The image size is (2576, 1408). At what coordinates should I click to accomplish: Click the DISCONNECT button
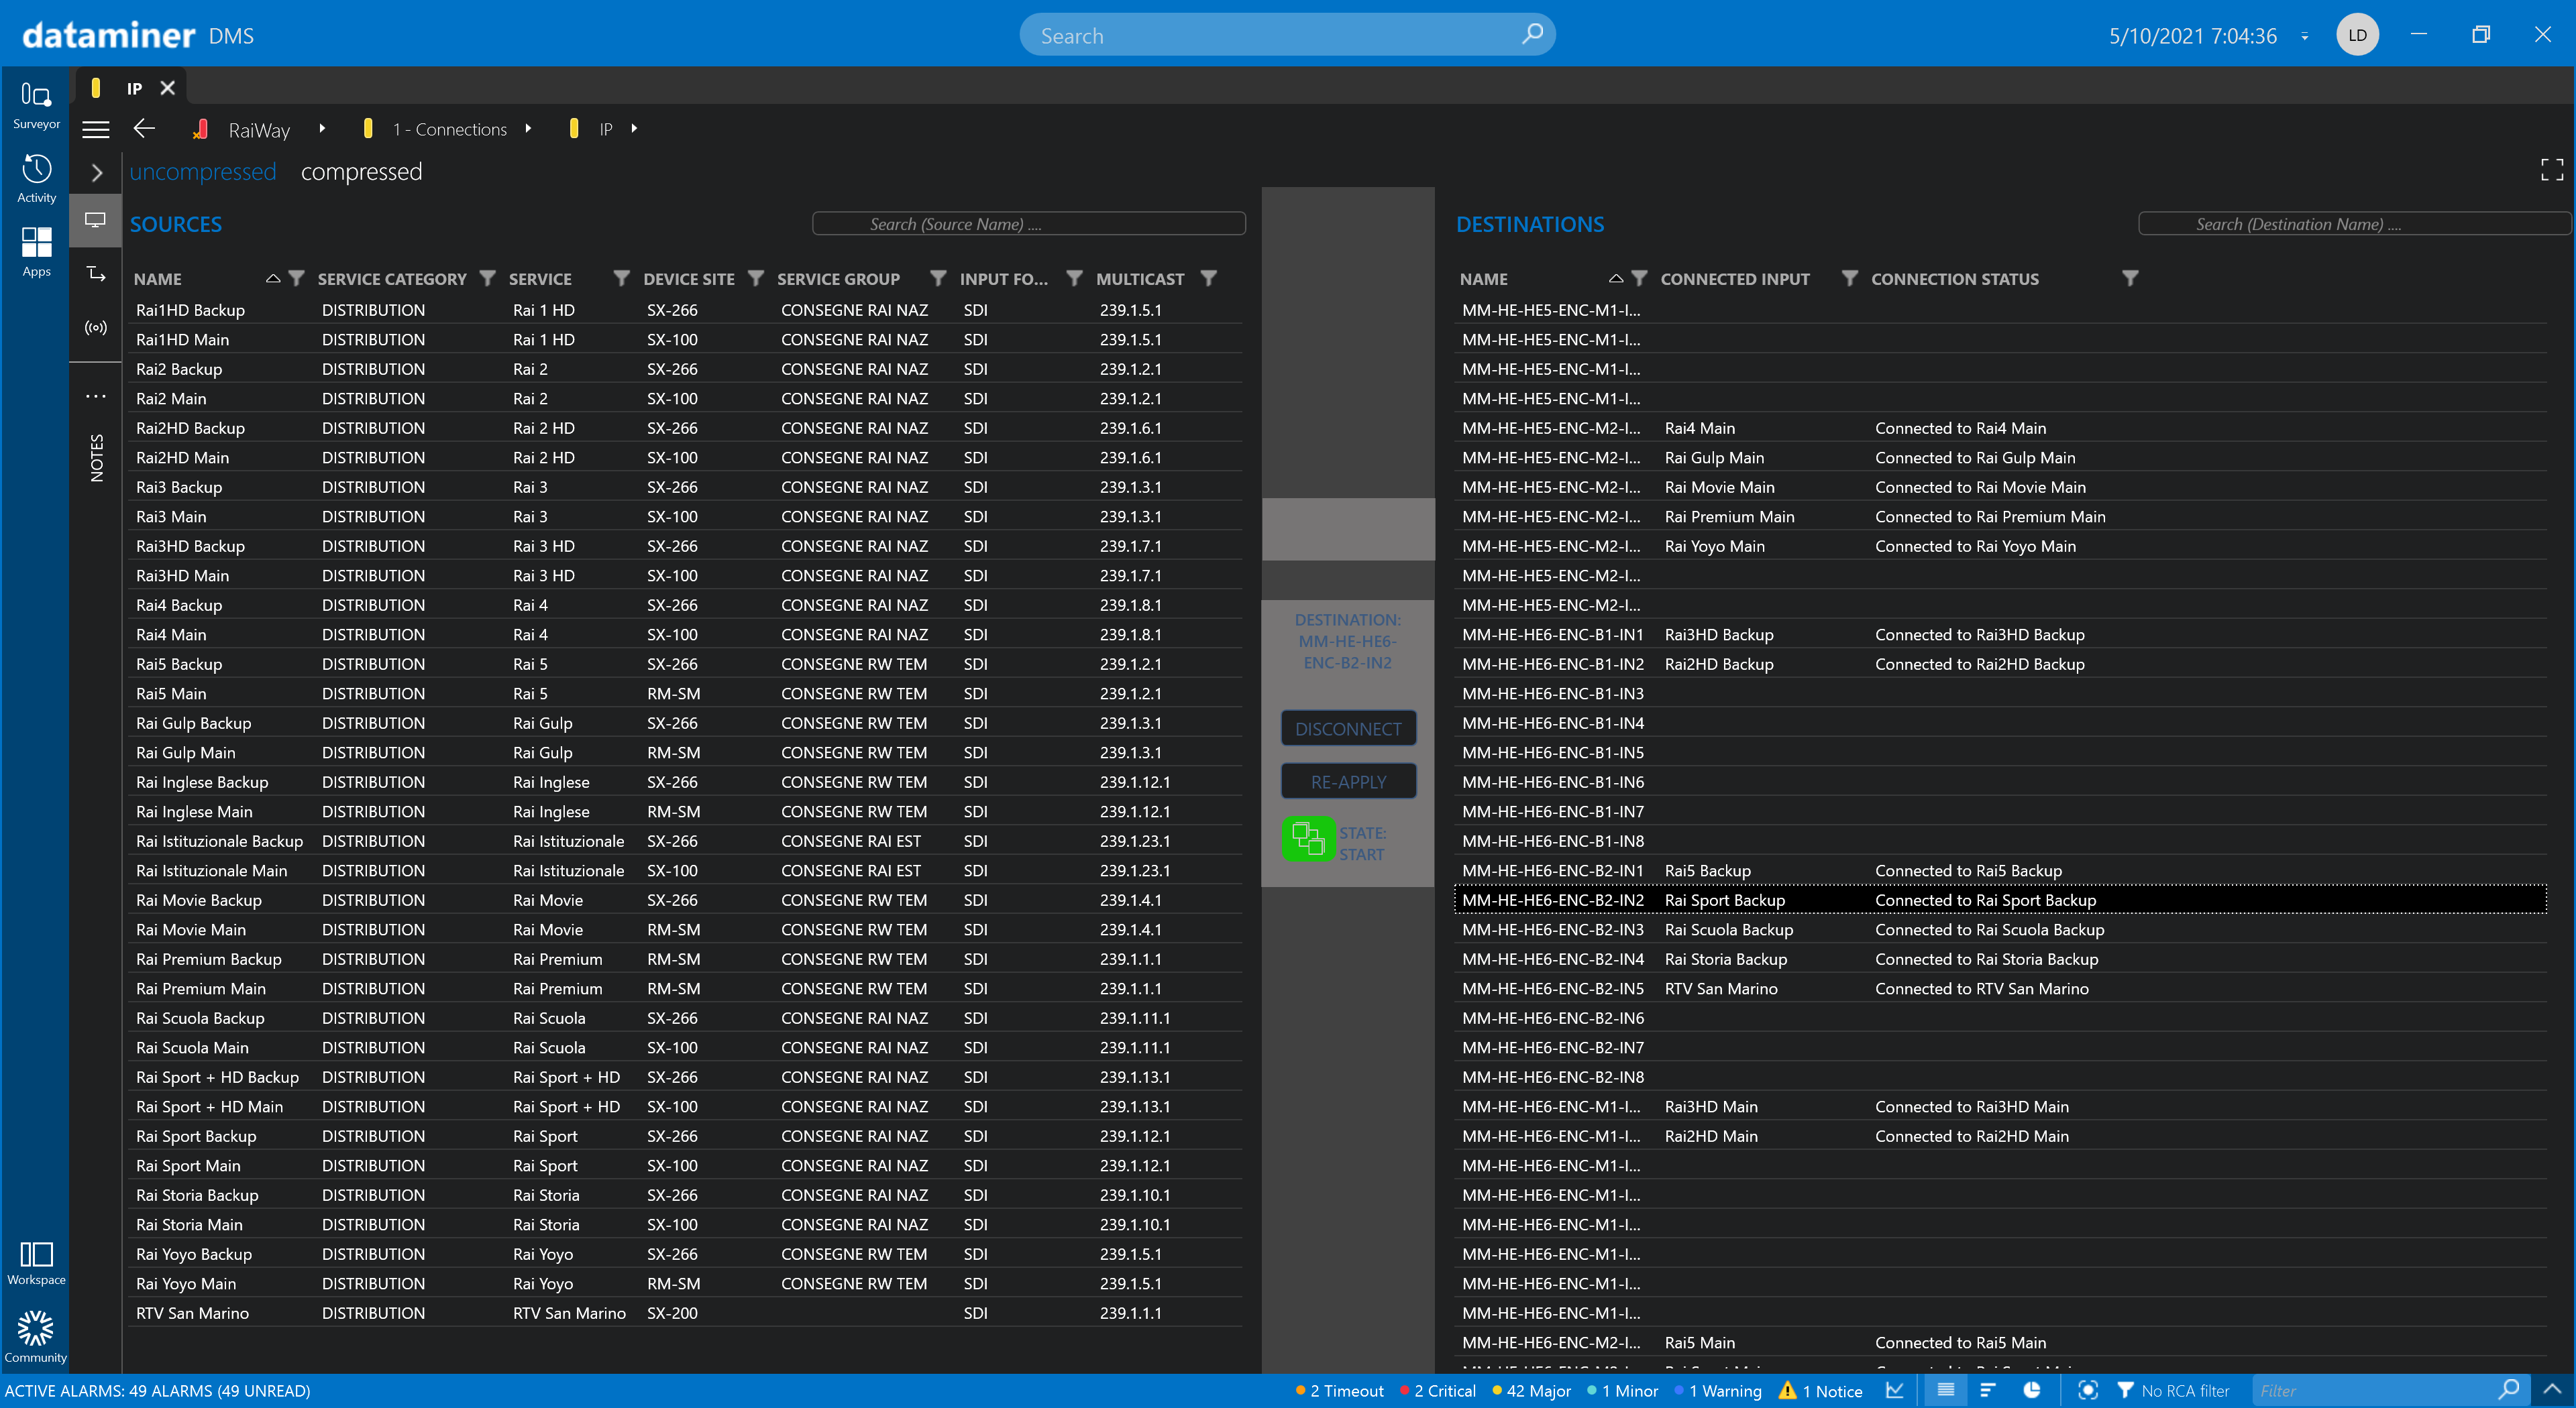pyautogui.click(x=1348, y=729)
